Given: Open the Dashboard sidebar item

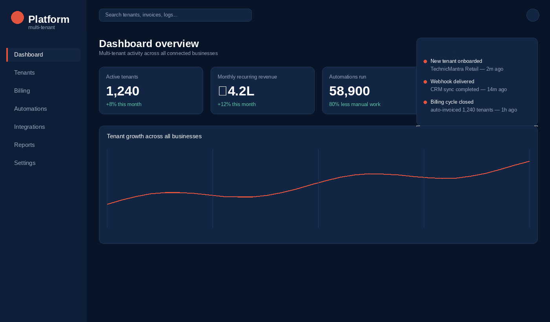Looking at the screenshot, I should [43, 55].
